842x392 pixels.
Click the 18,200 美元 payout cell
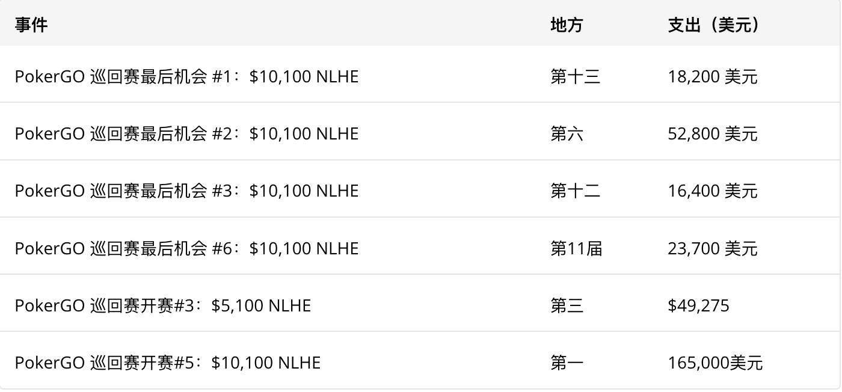pyautogui.click(x=713, y=76)
